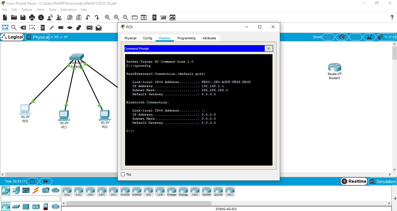This screenshot has width=397, height=211.
Task: Select the Delete tool
Action: tap(23, 28)
